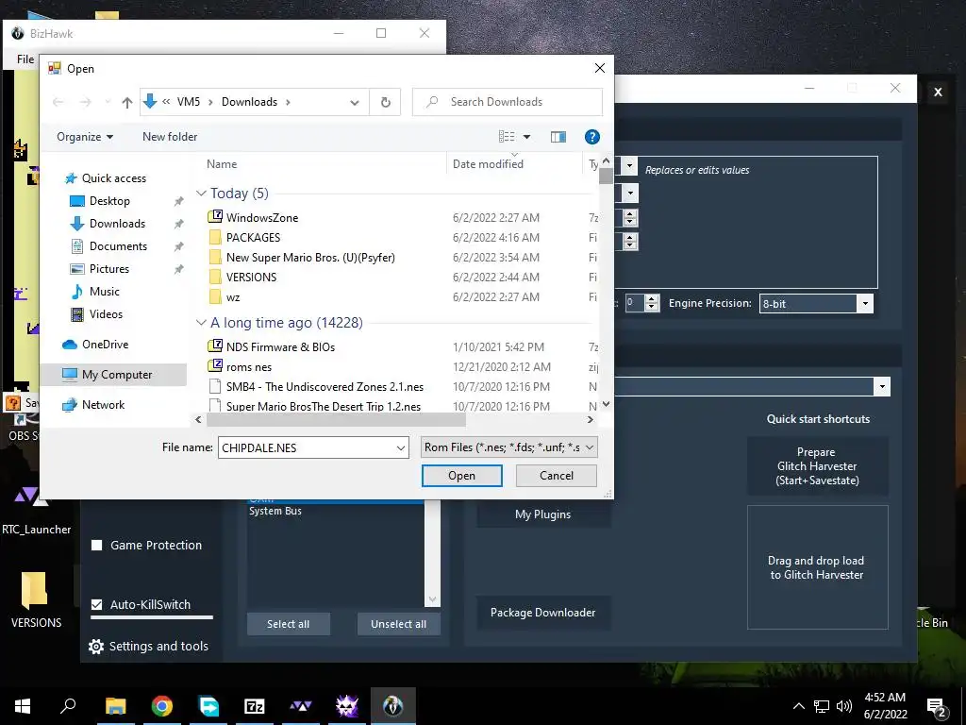Select the roms nes zip file
Viewport: 966px width, 725px height.
pos(248,367)
